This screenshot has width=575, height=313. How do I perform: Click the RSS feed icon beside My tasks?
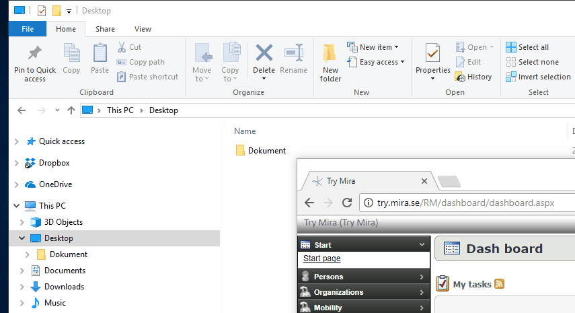click(x=500, y=283)
